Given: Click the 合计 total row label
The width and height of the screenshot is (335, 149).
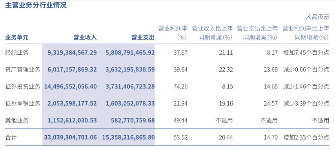Looking at the screenshot, I should coord(11,137).
